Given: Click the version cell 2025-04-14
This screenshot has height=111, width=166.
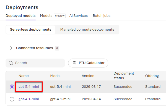Looking at the screenshot, I should [91, 99].
